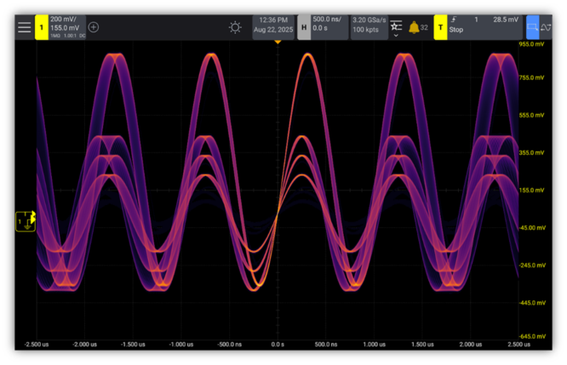Open the hamburger main menu
567x365 pixels.
click(24, 27)
